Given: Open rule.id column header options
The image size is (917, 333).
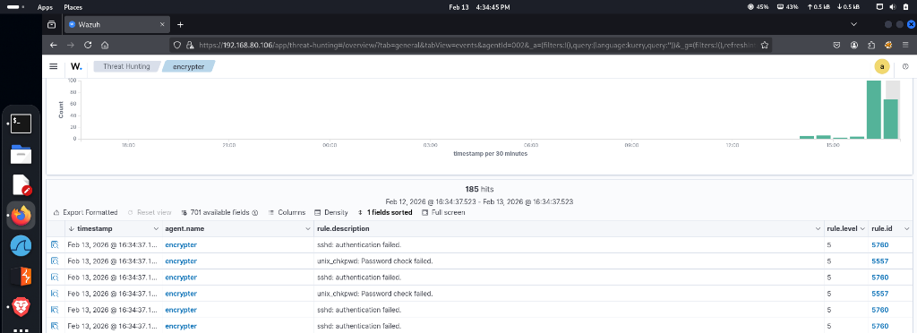Looking at the screenshot, I should point(906,228).
